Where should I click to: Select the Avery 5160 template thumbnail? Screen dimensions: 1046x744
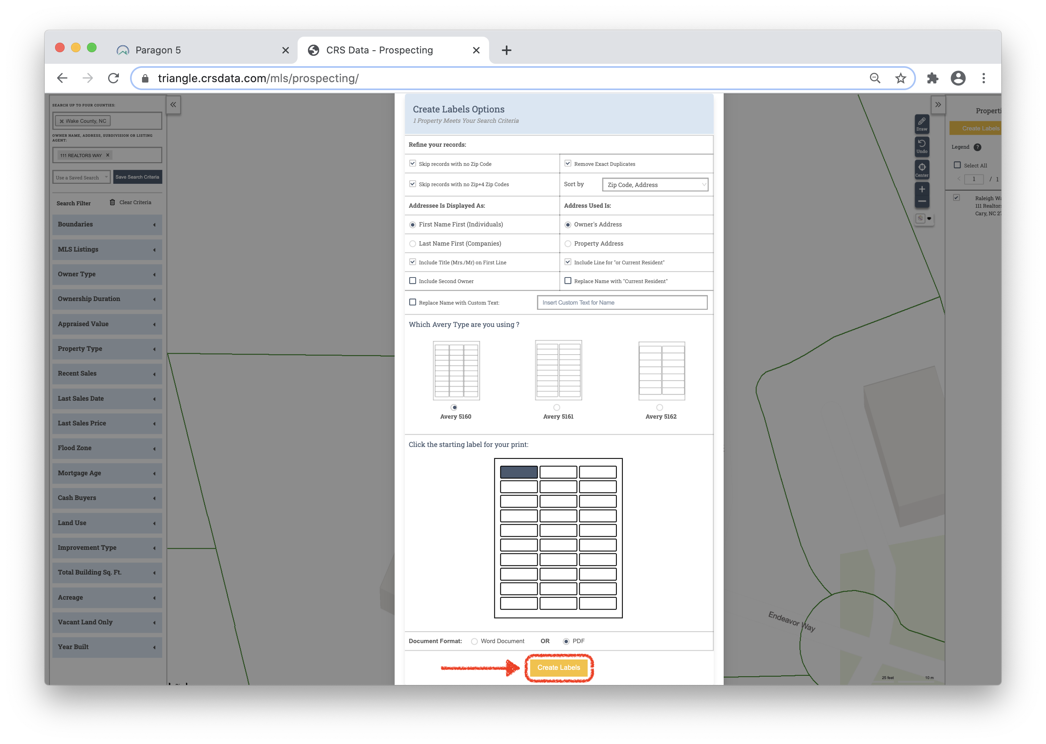(x=456, y=371)
